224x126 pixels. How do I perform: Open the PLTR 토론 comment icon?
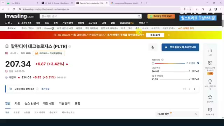tap(210, 110)
